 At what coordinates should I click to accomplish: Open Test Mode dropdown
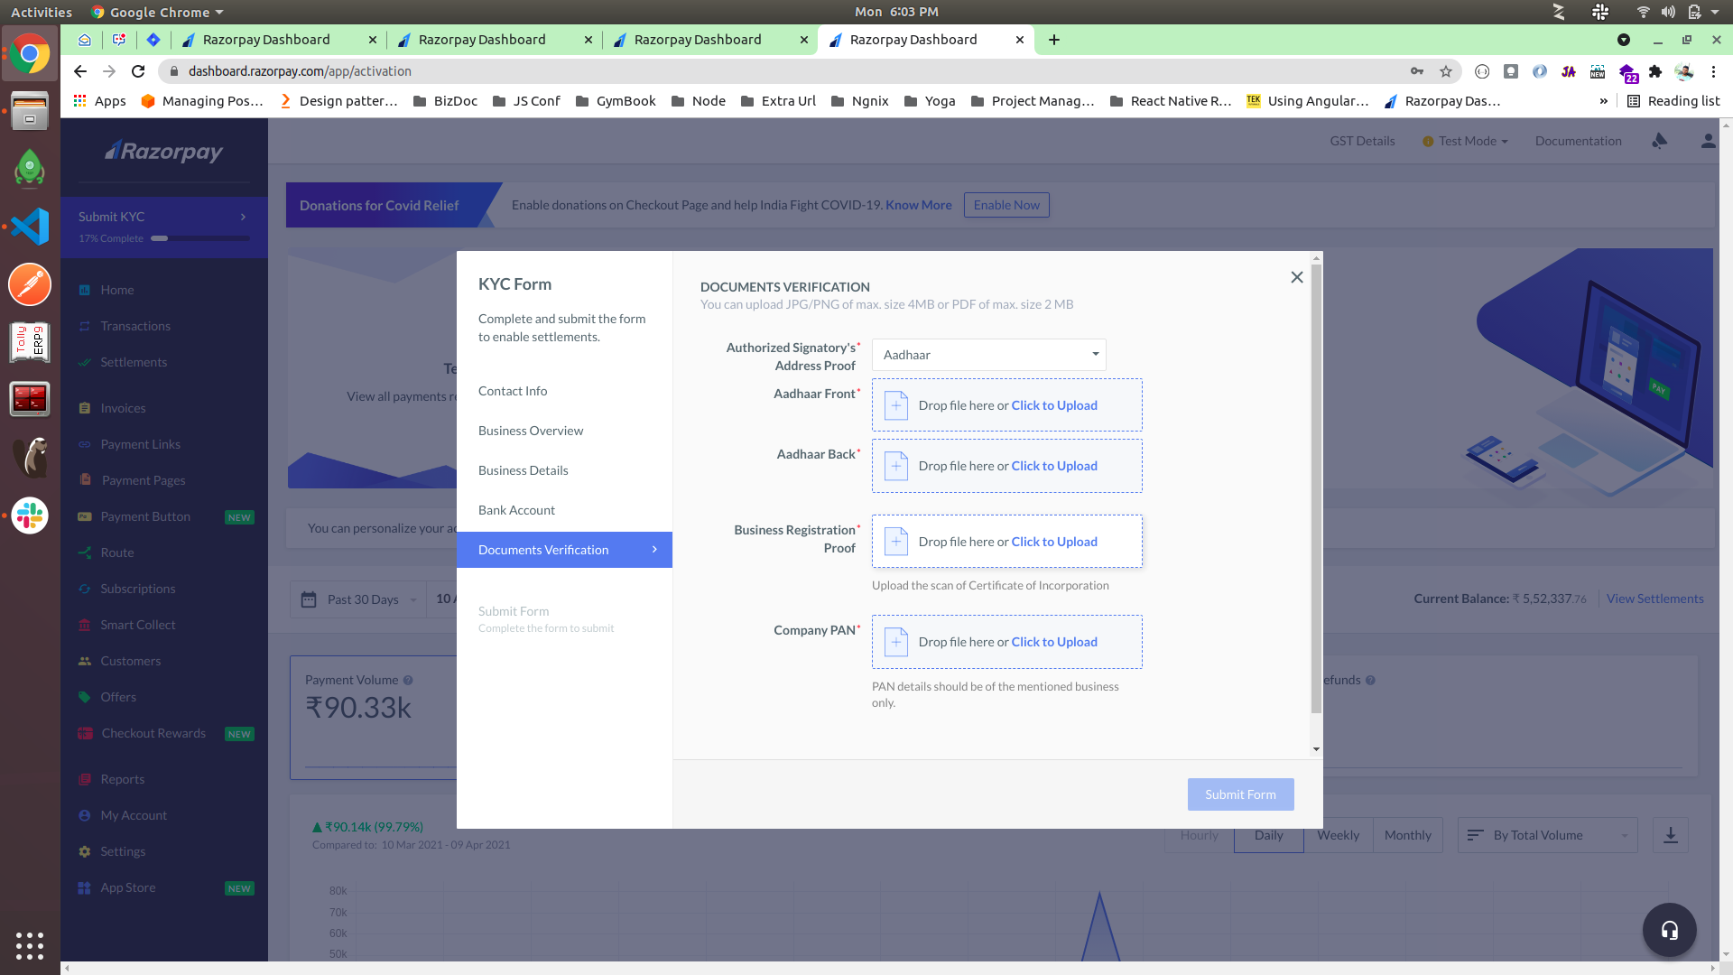point(1466,141)
